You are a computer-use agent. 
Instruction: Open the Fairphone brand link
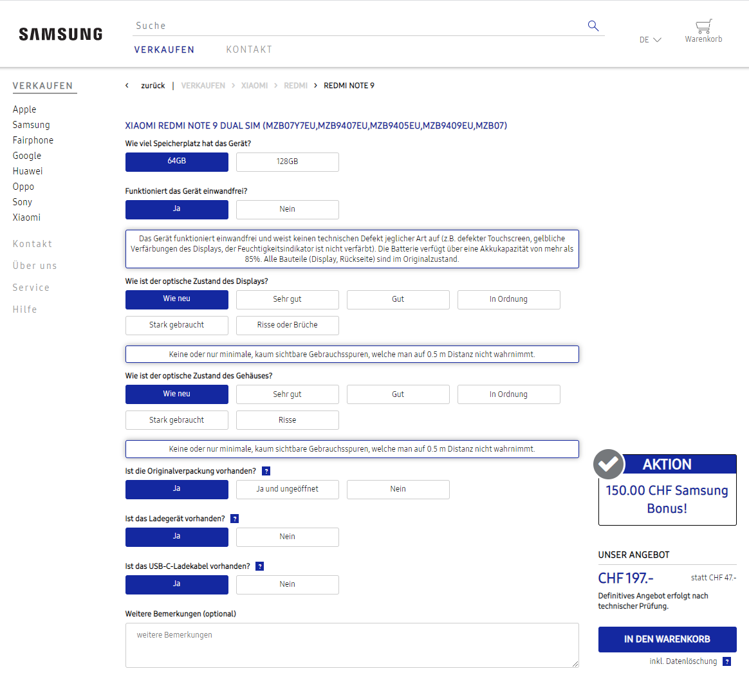tap(33, 140)
